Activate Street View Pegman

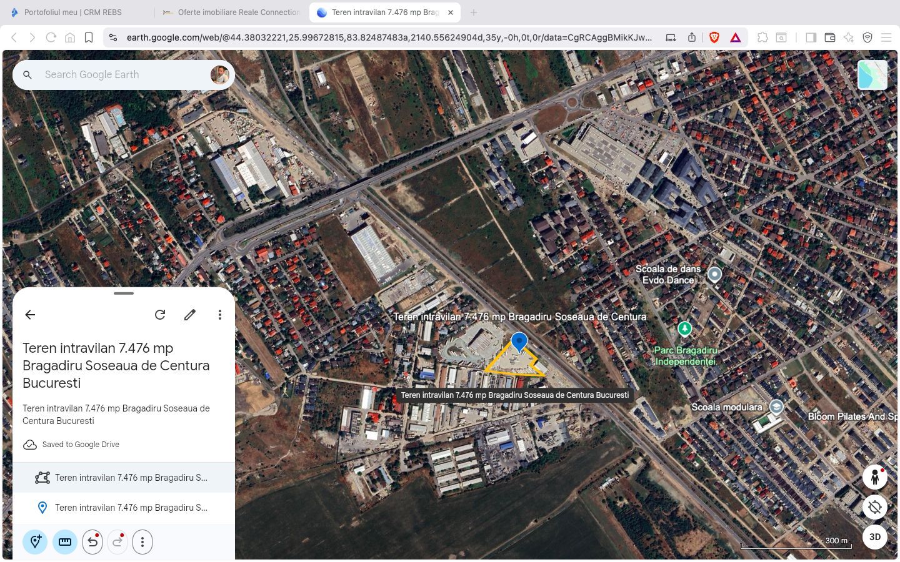(874, 477)
